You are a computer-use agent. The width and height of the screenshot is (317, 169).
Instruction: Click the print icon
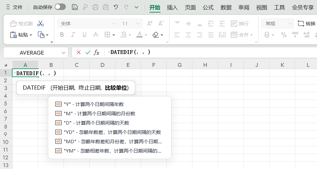pyautogui.click(x=95, y=7)
